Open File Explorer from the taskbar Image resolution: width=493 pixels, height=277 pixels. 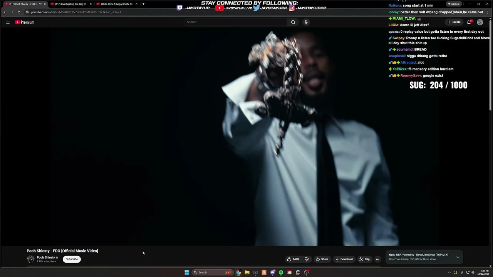(x=247, y=272)
